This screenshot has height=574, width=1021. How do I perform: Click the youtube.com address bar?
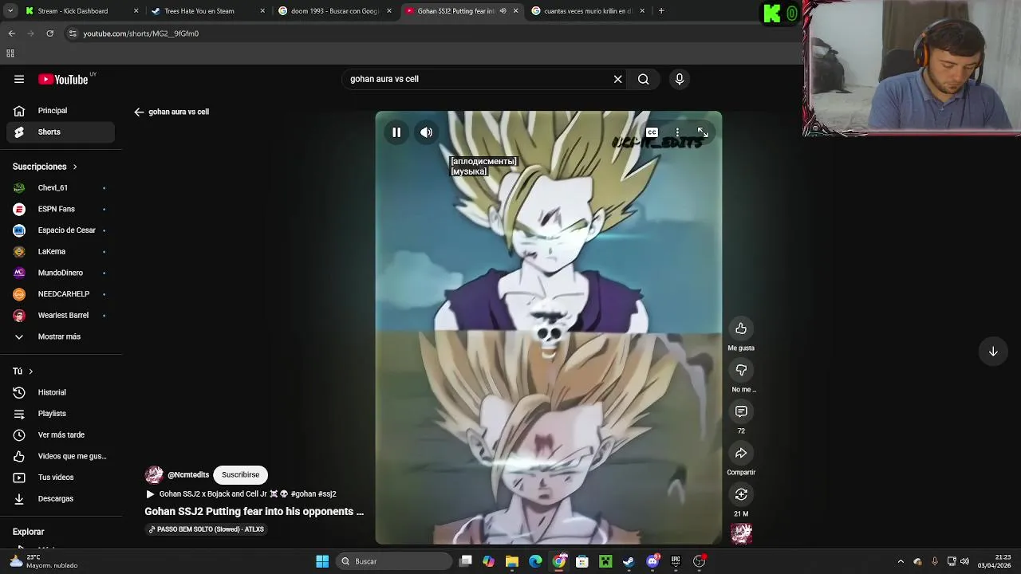tap(431, 33)
